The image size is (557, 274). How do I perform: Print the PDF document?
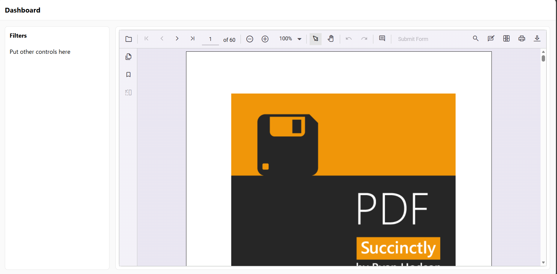point(522,39)
